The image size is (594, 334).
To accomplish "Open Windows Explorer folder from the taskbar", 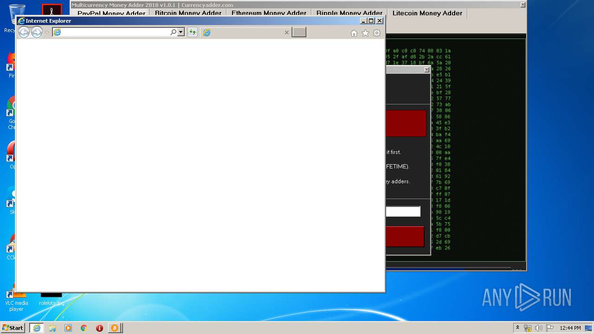I will tap(52, 328).
